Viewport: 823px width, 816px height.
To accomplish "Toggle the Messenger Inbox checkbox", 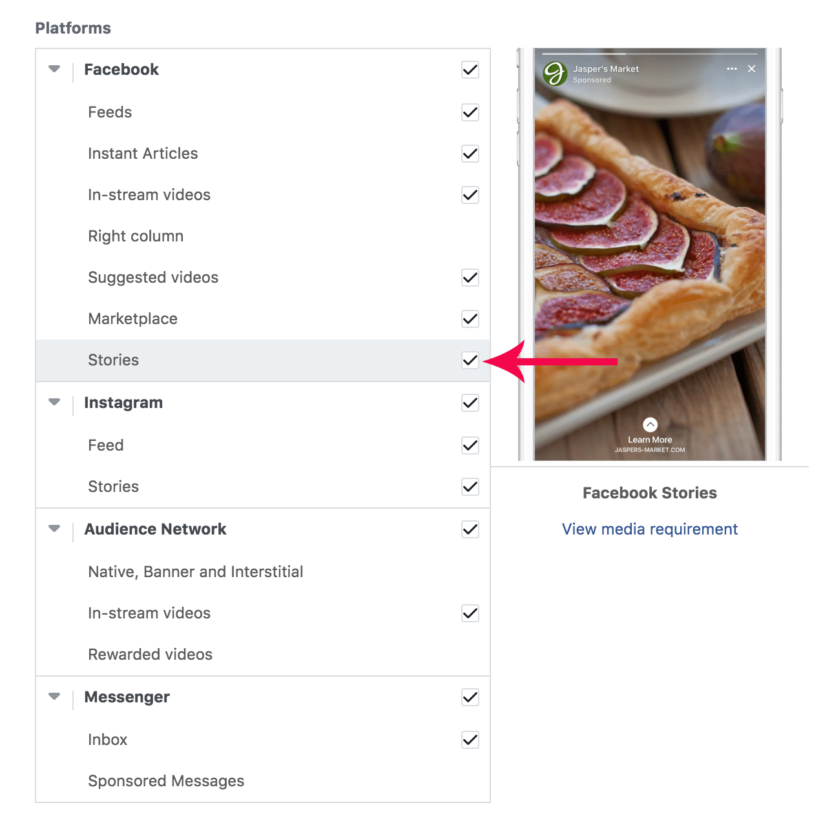I will [x=470, y=740].
